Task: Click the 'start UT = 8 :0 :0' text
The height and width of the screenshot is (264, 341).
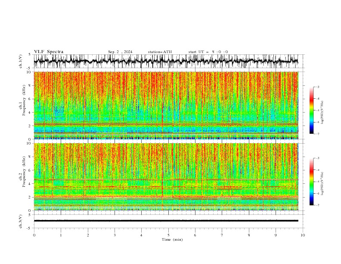Action: pos(208,52)
